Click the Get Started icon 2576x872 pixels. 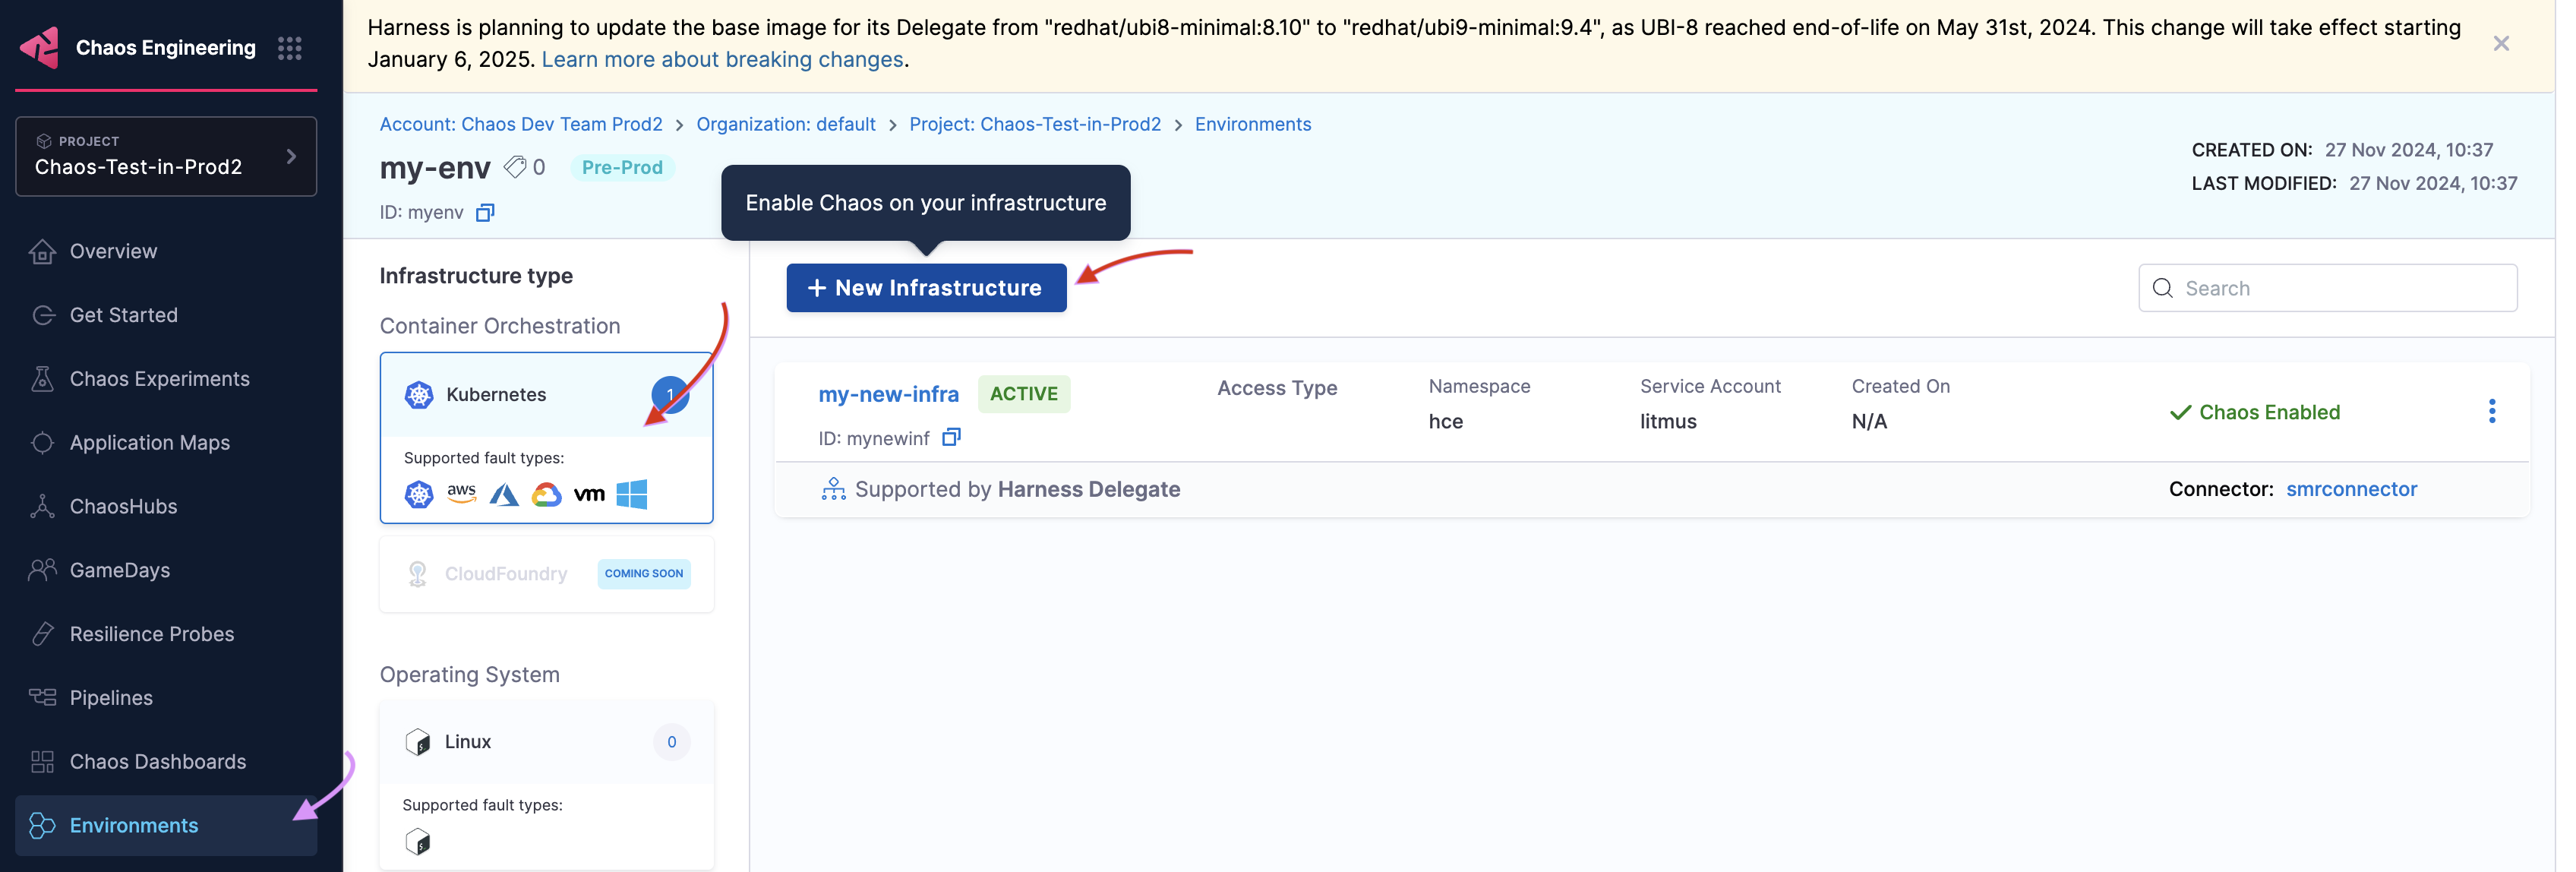(x=42, y=315)
